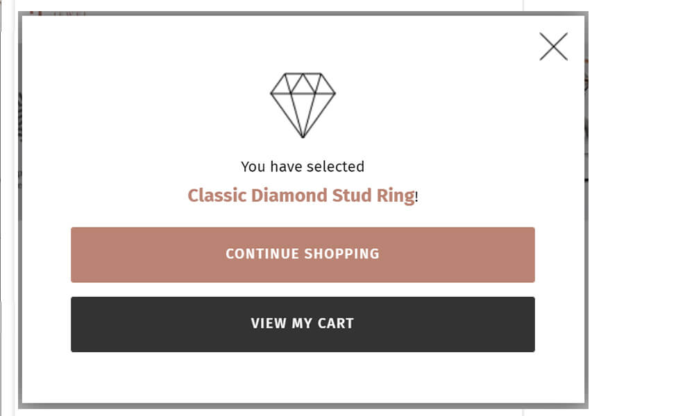Image resolution: width=694 pixels, height=416 pixels.
Task: Click the diamond outline icon
Action: (x=303, y=105)
